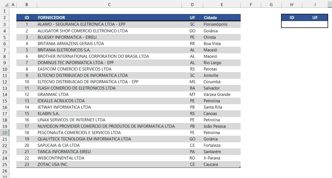332x178 pixels.
Task: Click the Fortaleza city cell
Action: tap(222, 145)
